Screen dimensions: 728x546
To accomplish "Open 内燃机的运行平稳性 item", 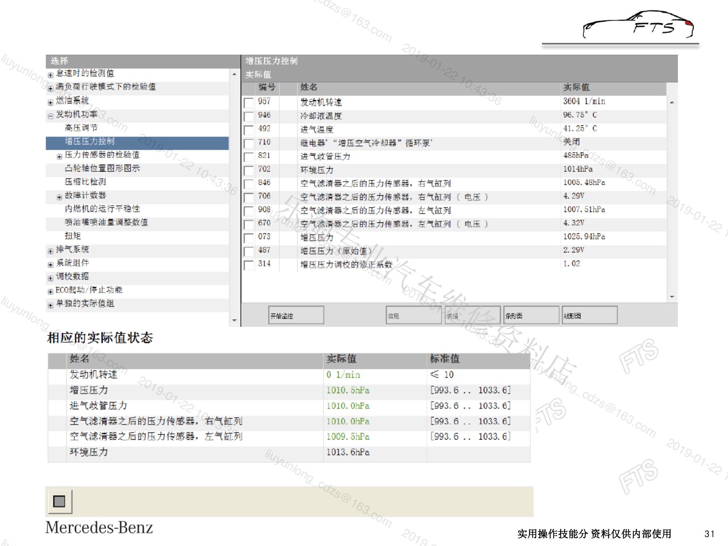I will click(x=102, y=209).
